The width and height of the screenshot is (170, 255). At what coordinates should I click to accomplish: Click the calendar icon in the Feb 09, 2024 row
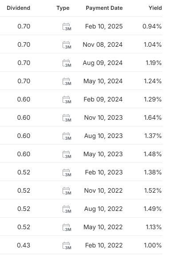[67, 100]
